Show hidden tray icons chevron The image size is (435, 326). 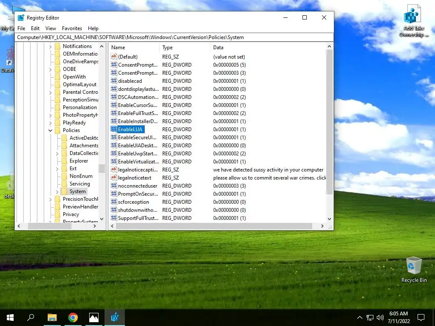click(359, 318)
